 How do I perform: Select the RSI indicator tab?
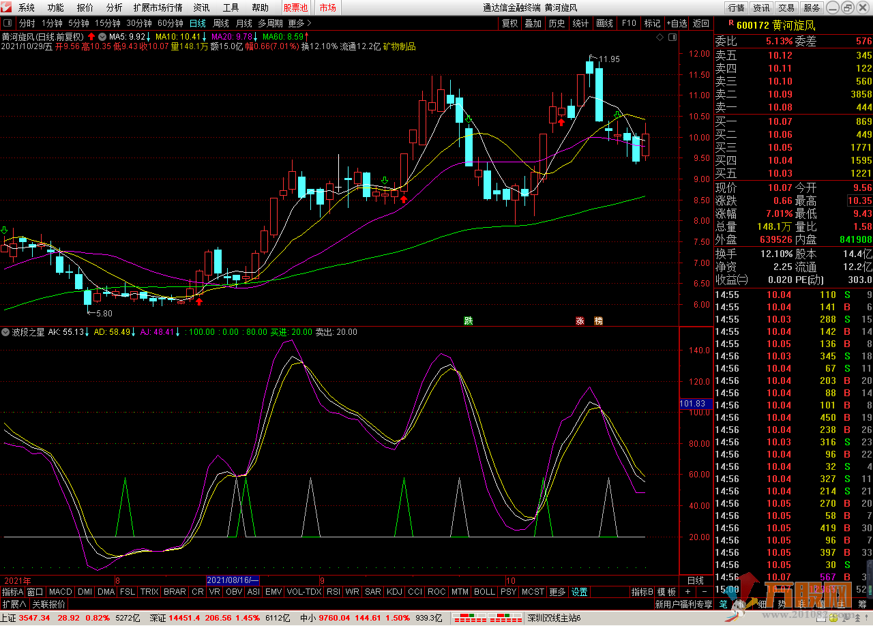334,592
